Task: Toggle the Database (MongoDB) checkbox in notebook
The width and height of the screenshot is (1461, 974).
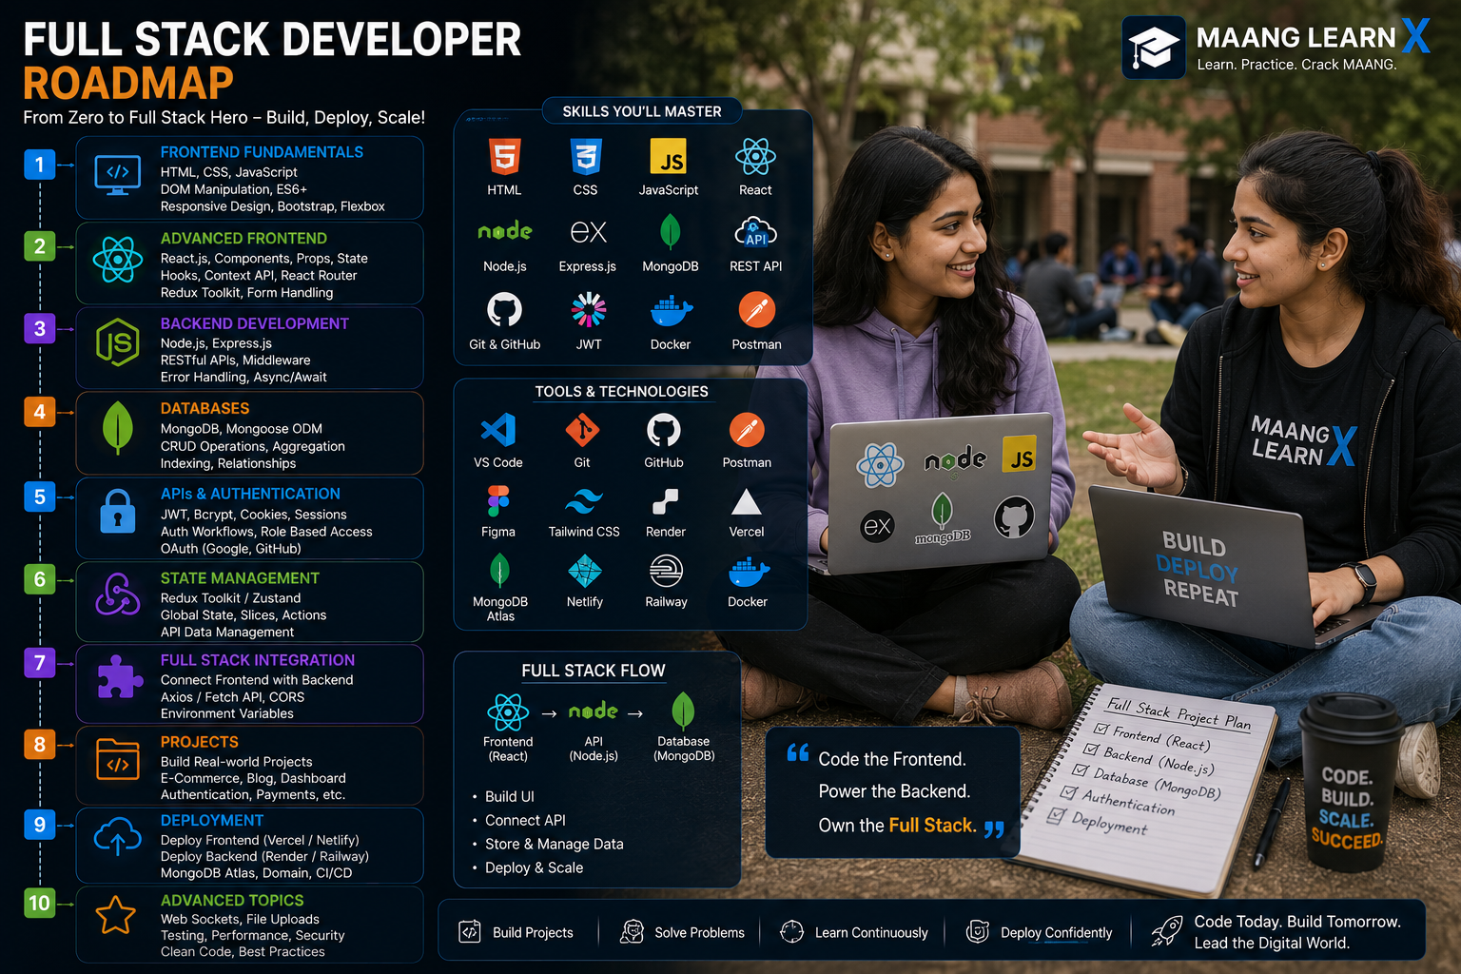Action: point(1081,770)
